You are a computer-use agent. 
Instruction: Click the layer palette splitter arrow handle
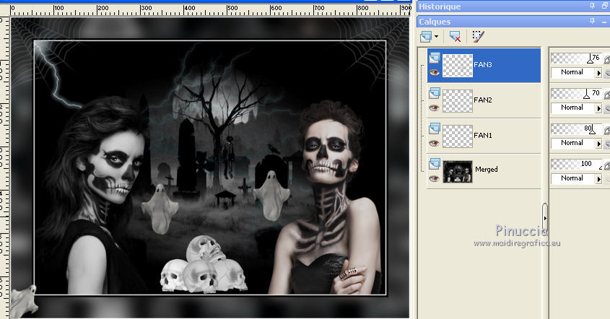pos(544,218)
